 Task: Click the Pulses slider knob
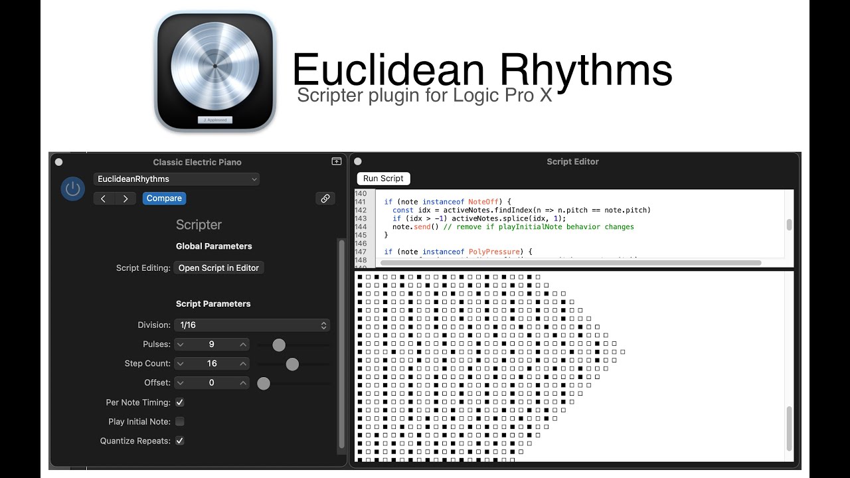click(279, 345)
